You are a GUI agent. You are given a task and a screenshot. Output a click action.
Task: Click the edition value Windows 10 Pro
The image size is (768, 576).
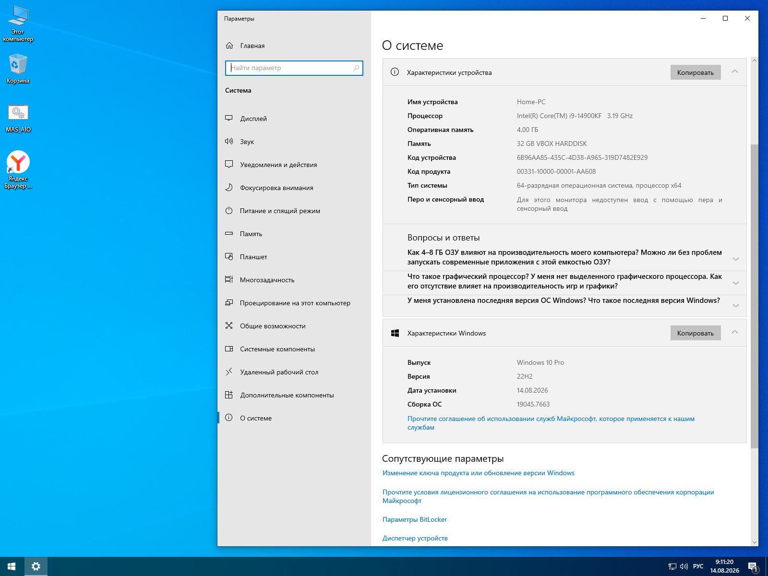click(540, 362)
